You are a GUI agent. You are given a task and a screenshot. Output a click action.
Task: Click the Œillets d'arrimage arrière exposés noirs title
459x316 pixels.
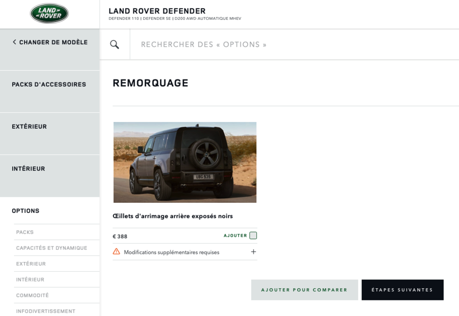click(x=173, y=216)
